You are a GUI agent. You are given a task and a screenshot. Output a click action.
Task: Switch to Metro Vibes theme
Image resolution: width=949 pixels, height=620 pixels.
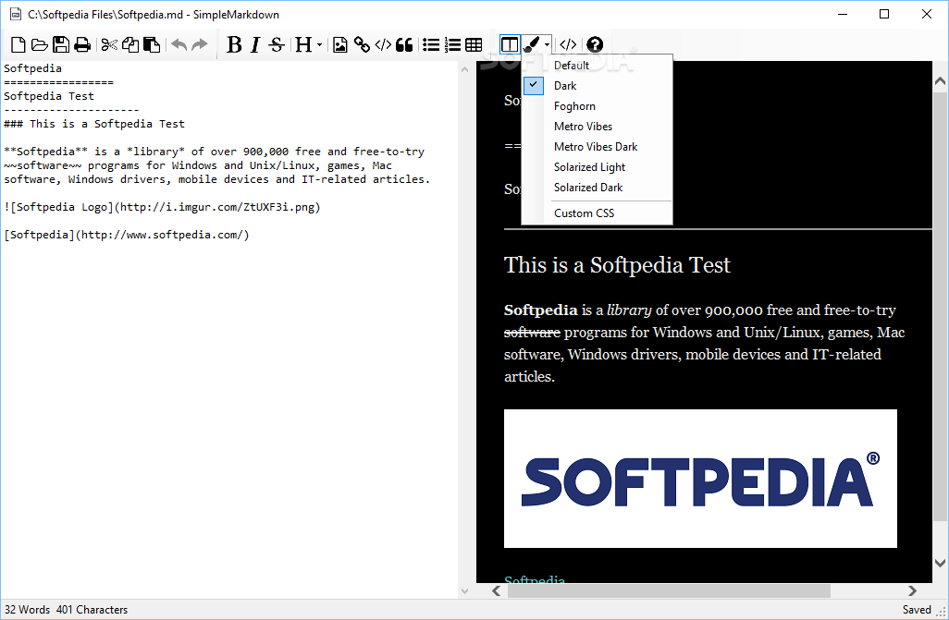597,127
